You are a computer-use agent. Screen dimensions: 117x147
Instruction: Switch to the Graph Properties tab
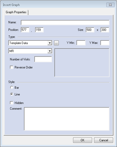pyautogui.click(x=16, y=12)
